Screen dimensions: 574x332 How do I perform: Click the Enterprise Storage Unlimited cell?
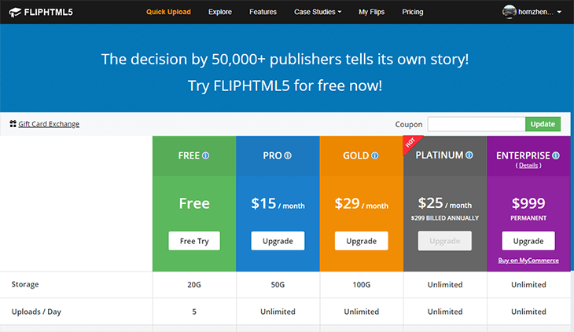528,285
